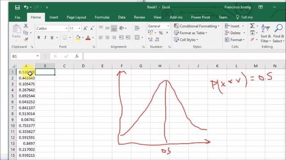The height and width of the screenshot is (160, 286).
Task: Click the Fill down arrow icon
Action: click(252, 33)
